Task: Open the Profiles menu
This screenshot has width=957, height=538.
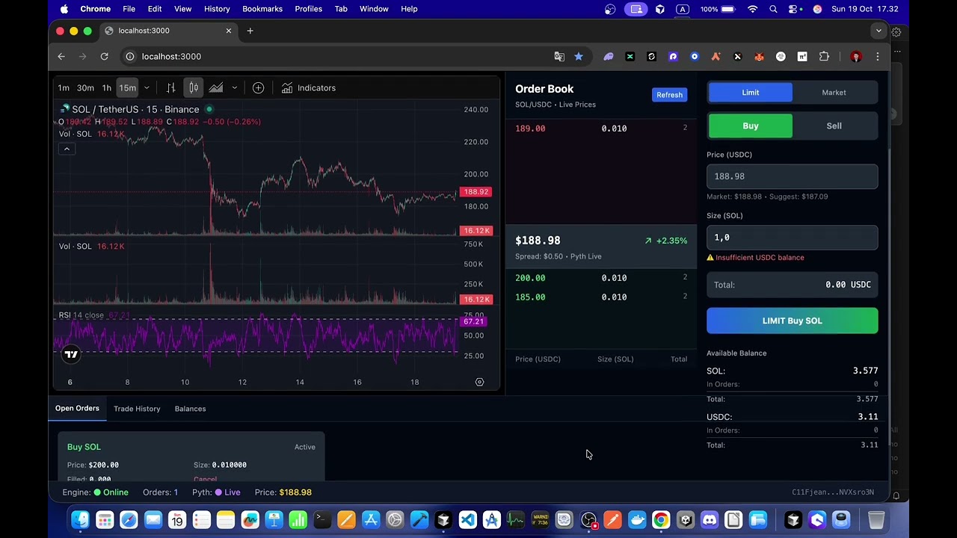Action: (x=308, y=9)
